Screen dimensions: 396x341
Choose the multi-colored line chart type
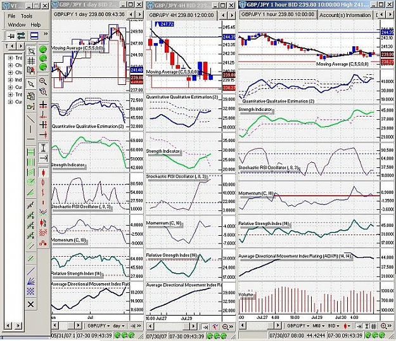(43, 212)
